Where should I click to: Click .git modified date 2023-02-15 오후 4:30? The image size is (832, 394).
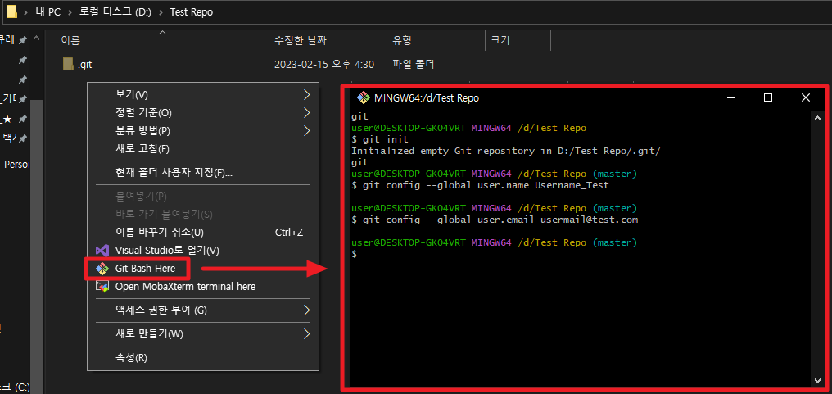(324, 64)
